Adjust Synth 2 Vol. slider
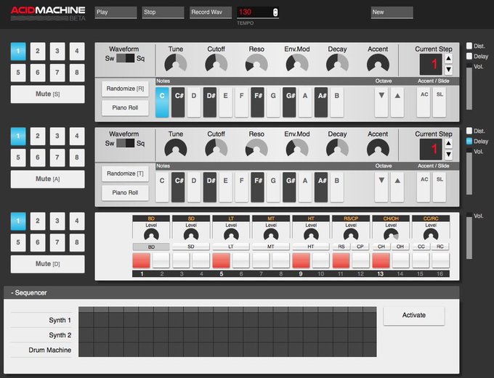Viewport: 494px width, 378px height. pos(469,171)
